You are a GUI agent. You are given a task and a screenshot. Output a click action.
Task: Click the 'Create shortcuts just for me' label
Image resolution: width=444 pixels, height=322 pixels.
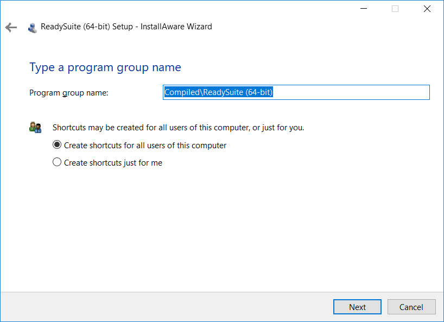[x=113, y=163]
